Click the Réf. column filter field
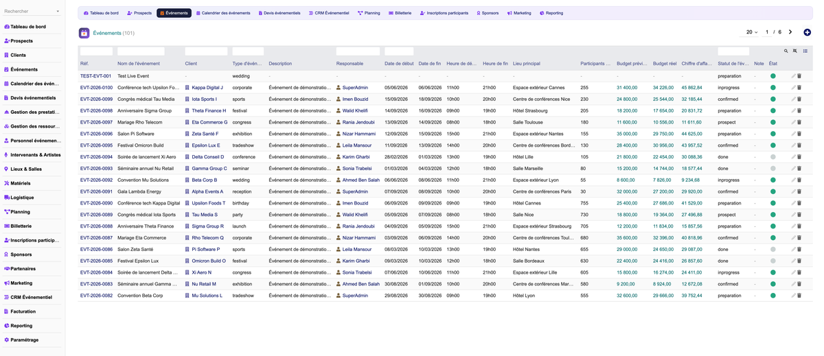The width and height of the screenshot is (824, 356). click(x=96, y=51)
